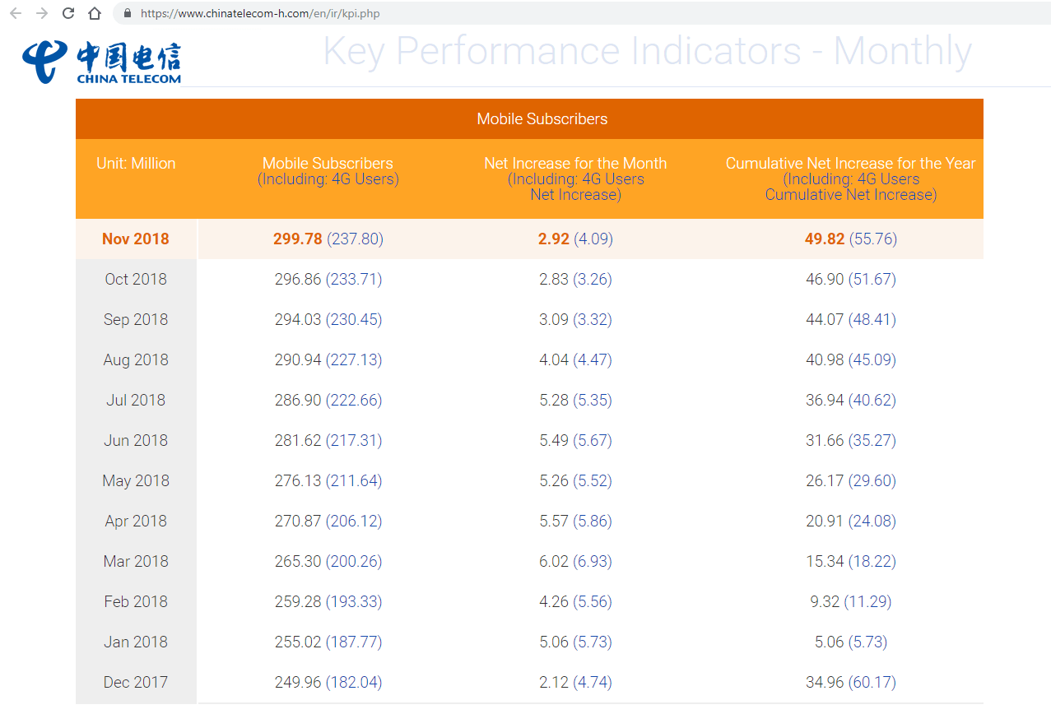Click Aug 2018 subscribers value 290.94

coord(298,360)
